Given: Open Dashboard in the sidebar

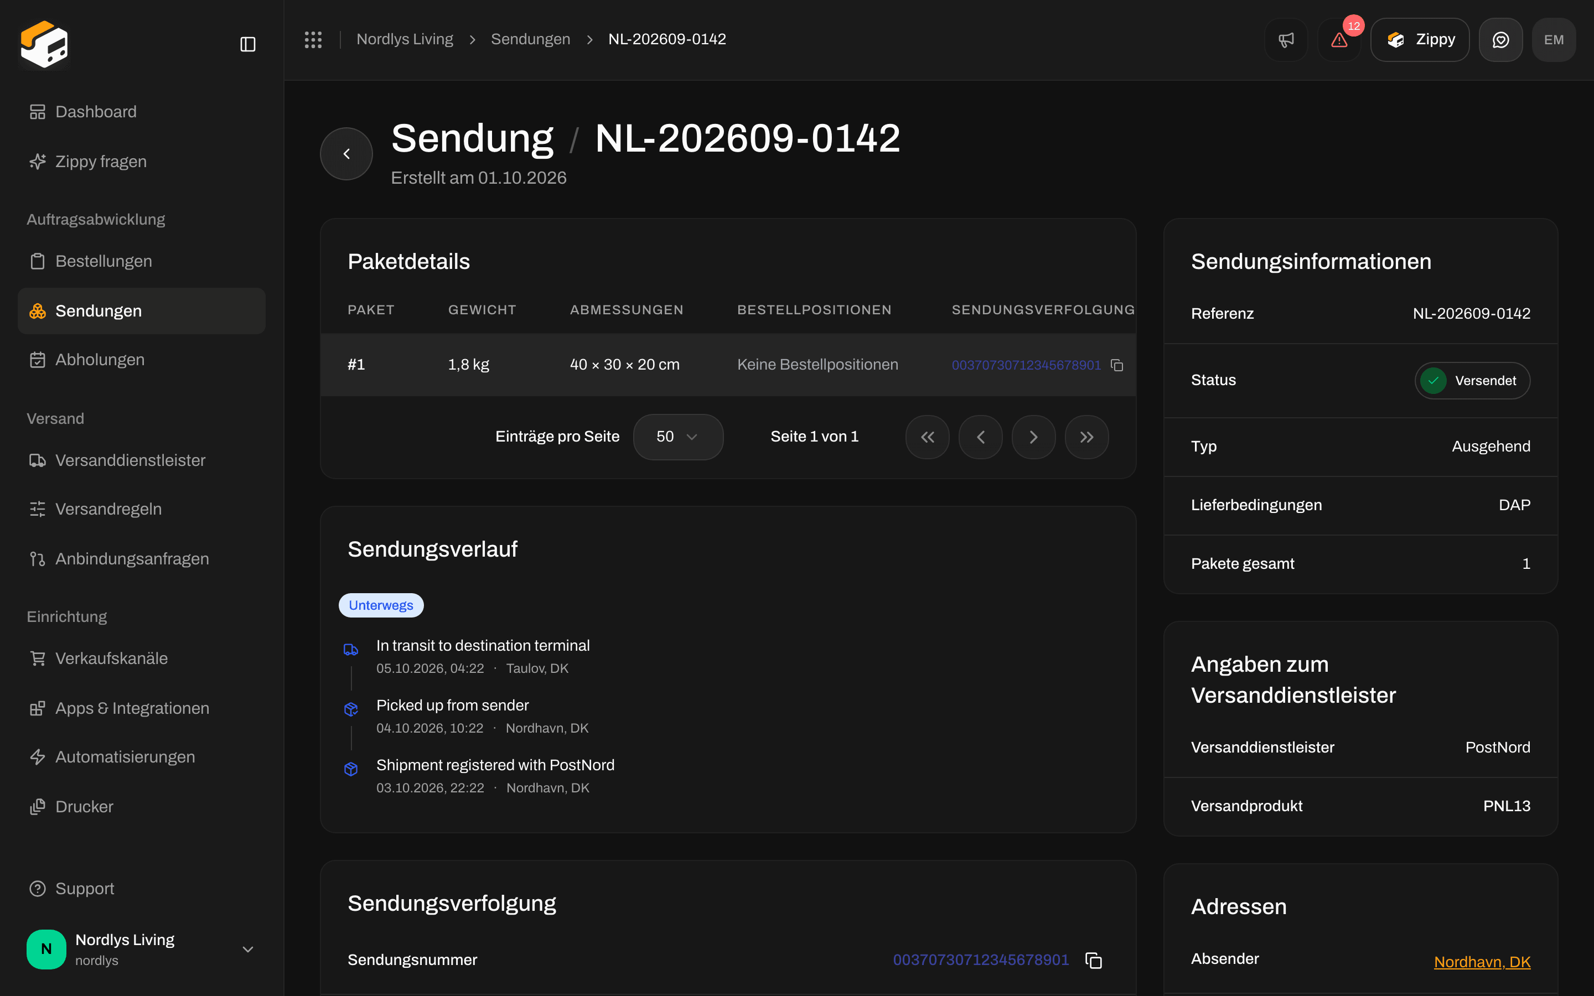Looking at the screenshot, I should [142, 112].
